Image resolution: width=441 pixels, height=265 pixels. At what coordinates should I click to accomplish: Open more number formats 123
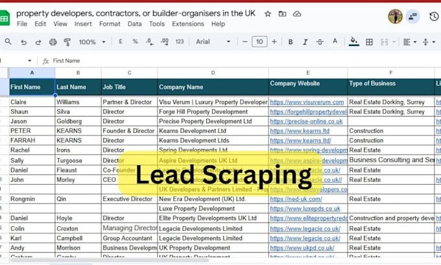(x=180, y=41)
